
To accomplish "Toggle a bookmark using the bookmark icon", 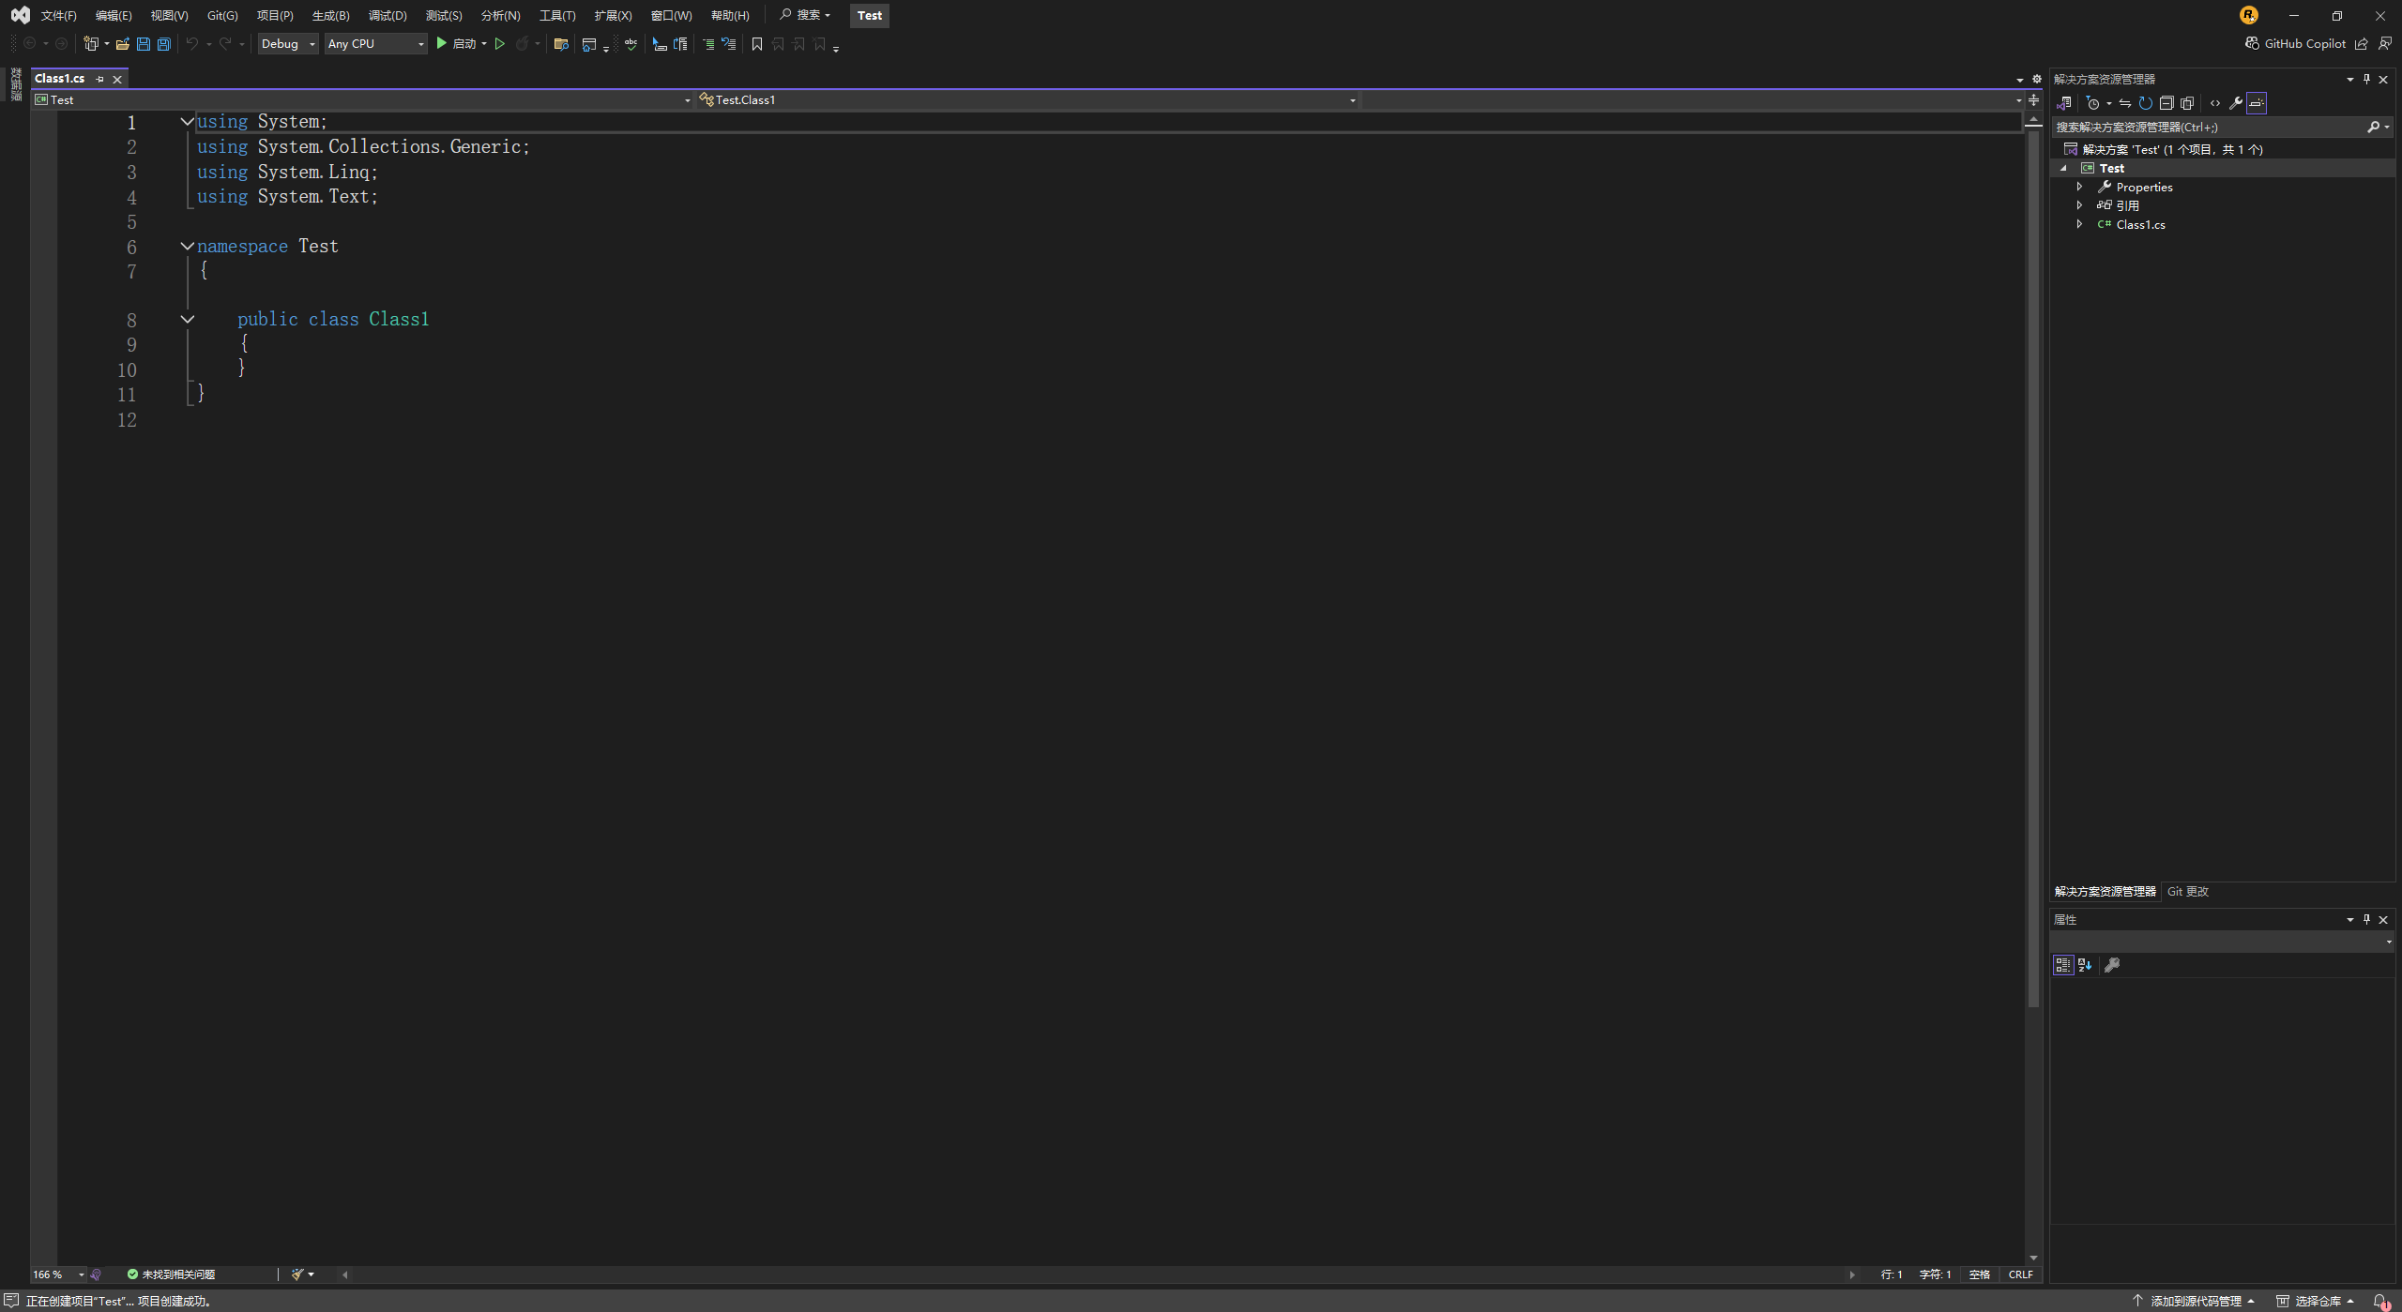I will click(756, 44).
